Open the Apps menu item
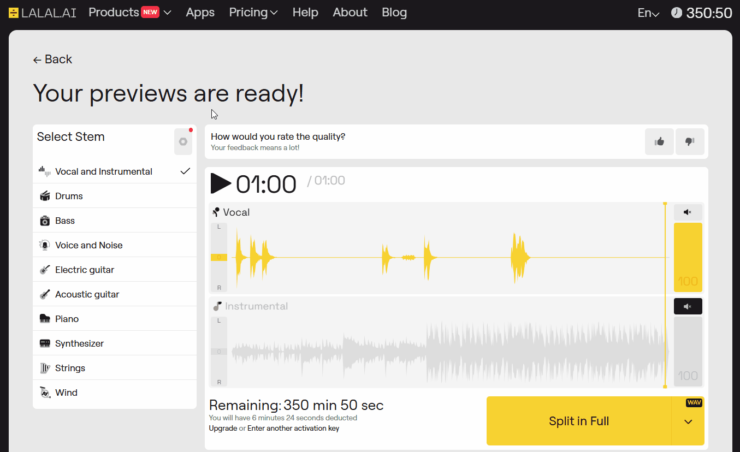 (x=200, y=13)
